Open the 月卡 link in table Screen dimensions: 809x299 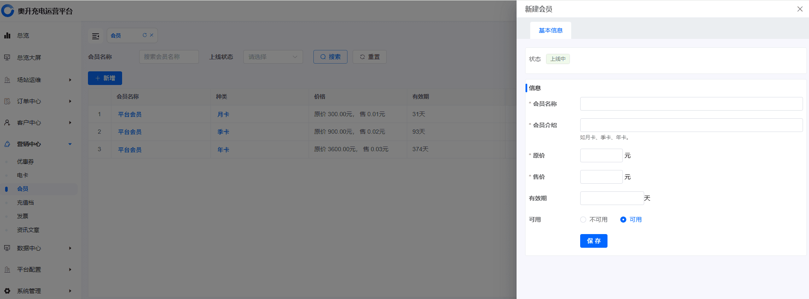coord(223,114)
